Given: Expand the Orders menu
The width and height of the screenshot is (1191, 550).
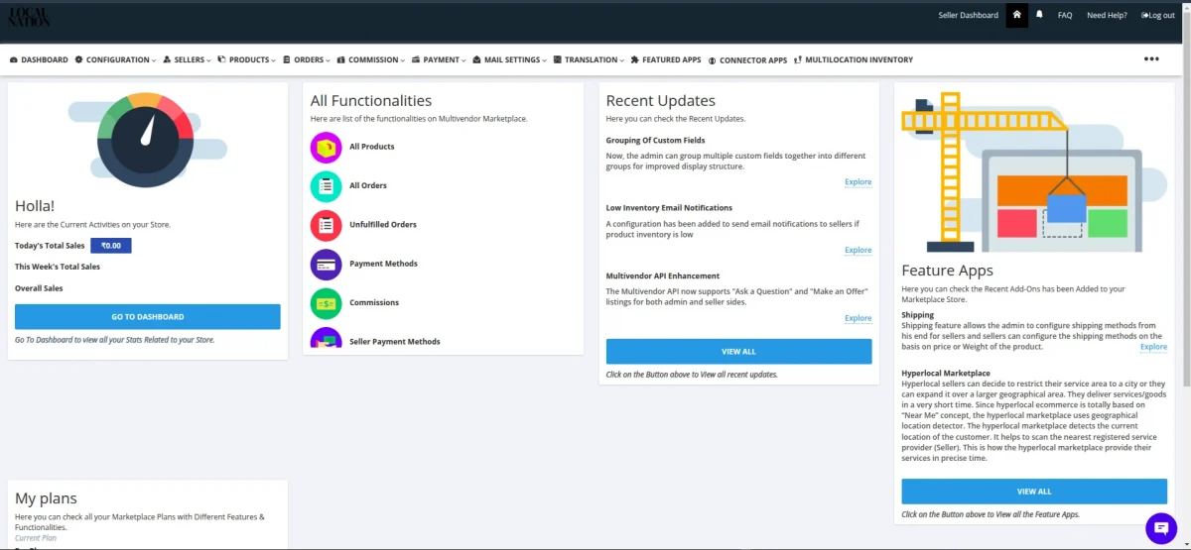Looking at the screenshot, I should 307,59.
